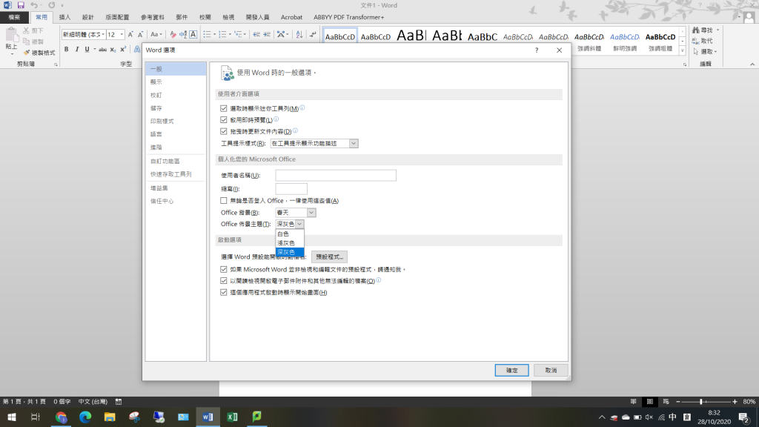
Task: Click the sort icon in paragraph group
Action: coord(299,34)
